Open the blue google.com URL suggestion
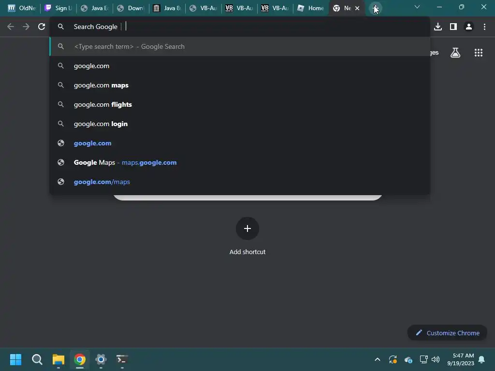 click(x=240, y=143)
